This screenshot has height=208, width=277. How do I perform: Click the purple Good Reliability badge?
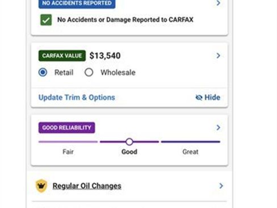66,128
